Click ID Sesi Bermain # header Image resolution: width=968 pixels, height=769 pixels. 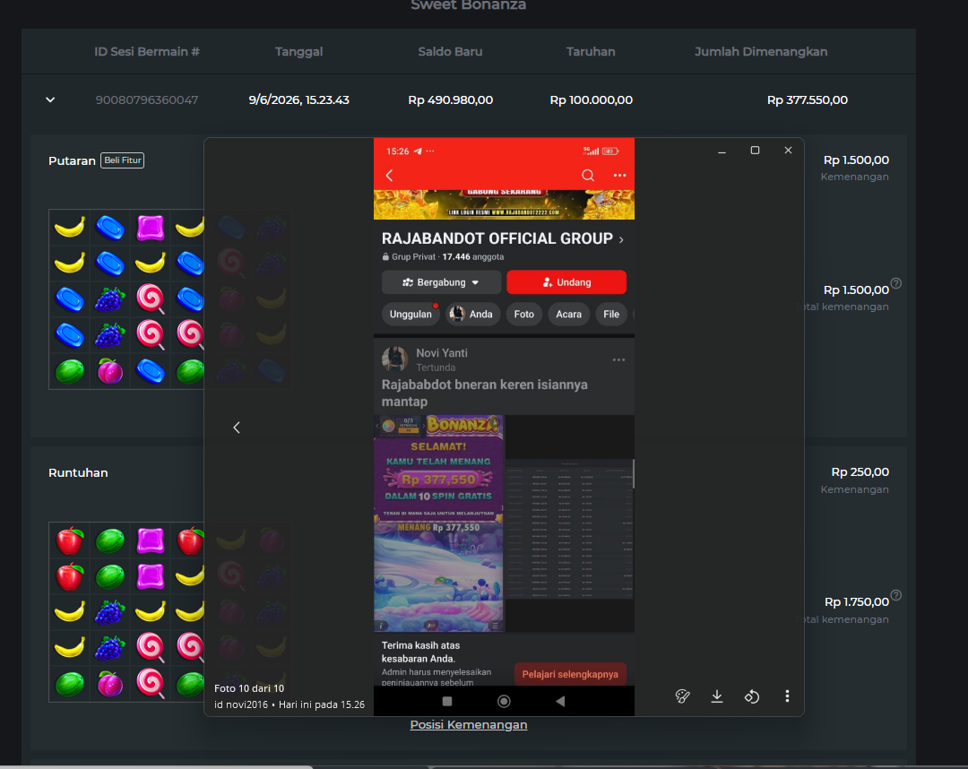pyautogui.click(x=147, y=52)
